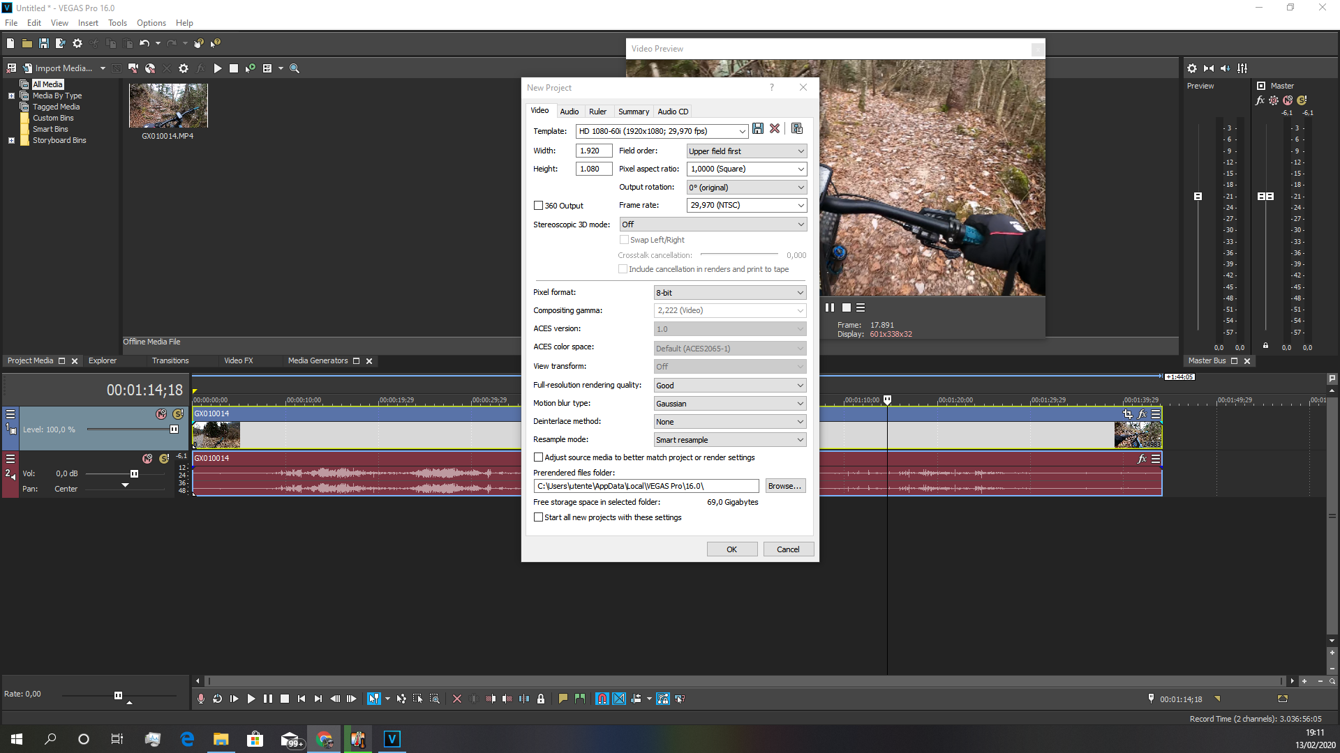The image size is (1340, 753).
Task: Insert a region with green flag icon
Action: [580, 699]
